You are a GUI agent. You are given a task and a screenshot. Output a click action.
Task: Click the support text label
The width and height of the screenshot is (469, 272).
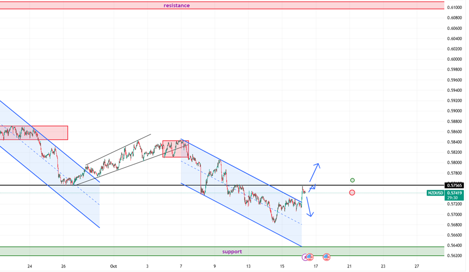(231, 252)
